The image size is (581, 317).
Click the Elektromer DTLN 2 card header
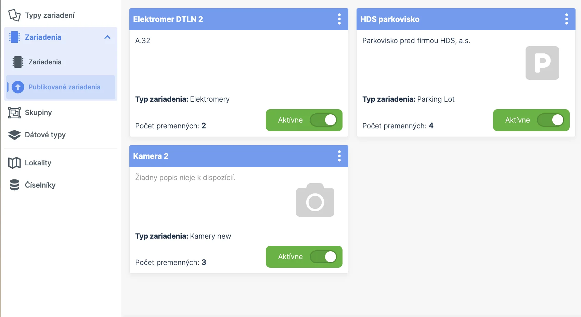(x=168, y=19)
